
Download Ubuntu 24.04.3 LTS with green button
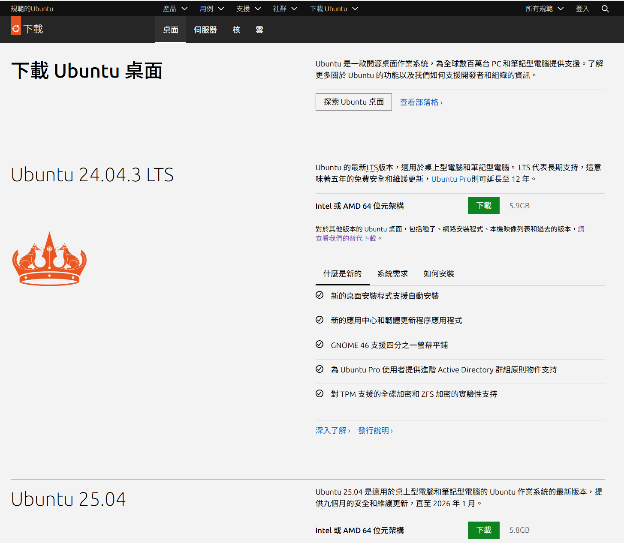[483, 206]
